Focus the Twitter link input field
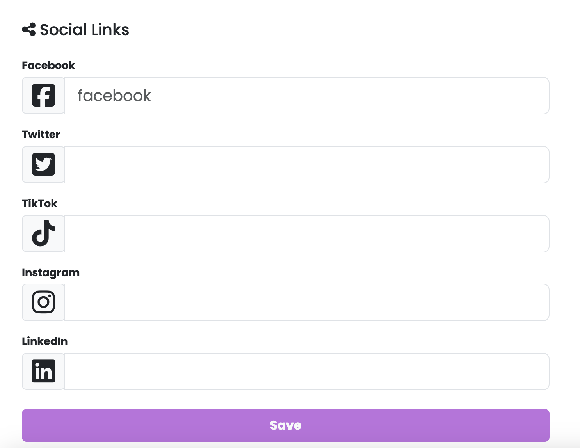Viewport: 580px width, 448px height. click(307, 165)
